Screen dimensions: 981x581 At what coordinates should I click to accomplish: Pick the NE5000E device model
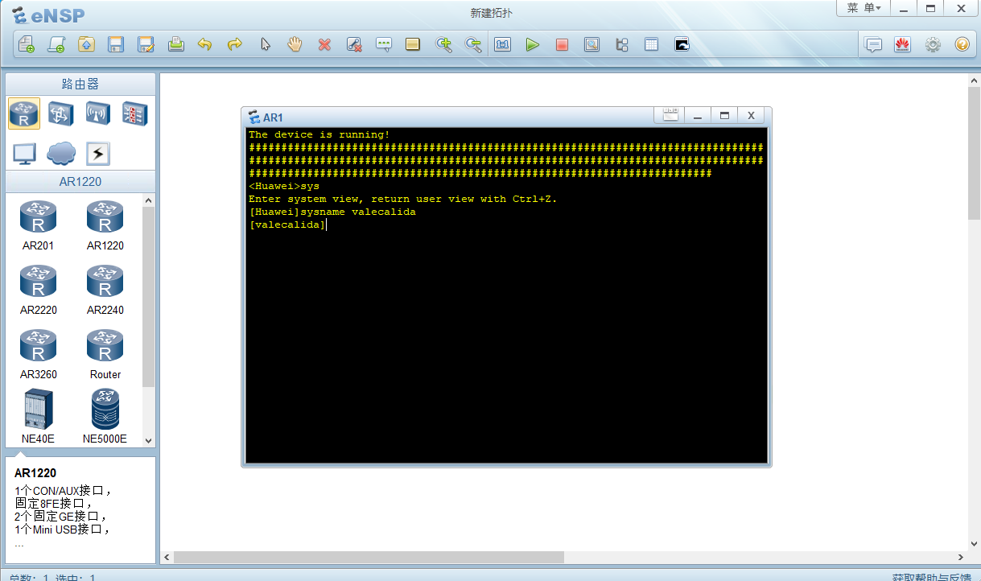[x=105, y=416]
